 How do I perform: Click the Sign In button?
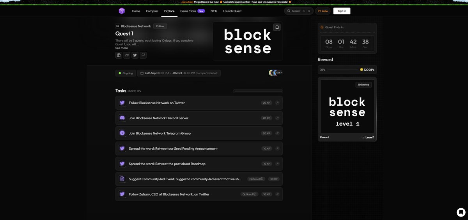[x=342, y=11]
